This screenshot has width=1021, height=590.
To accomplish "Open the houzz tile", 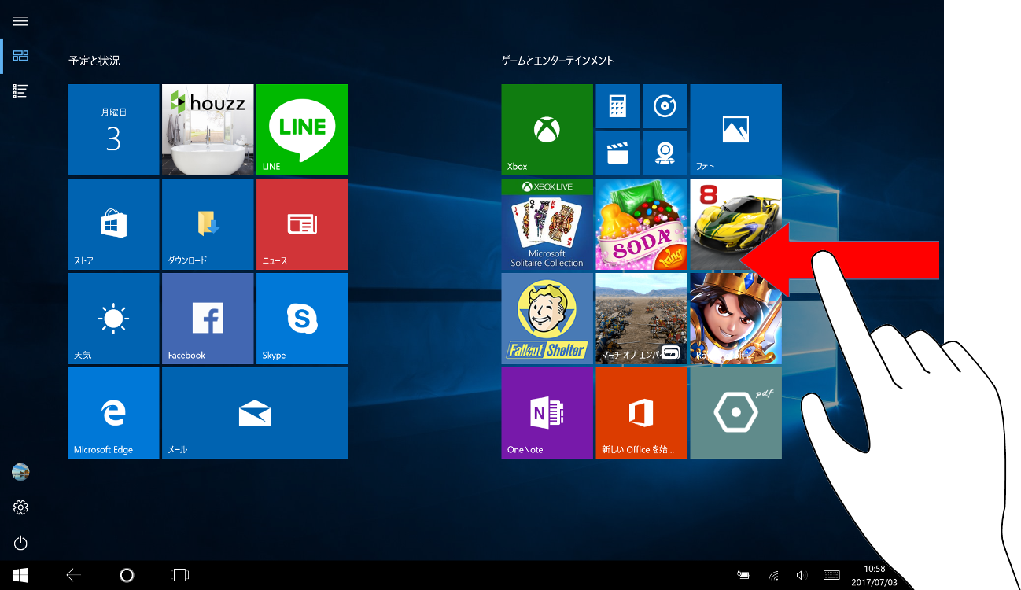I will (x=208, y=130).
